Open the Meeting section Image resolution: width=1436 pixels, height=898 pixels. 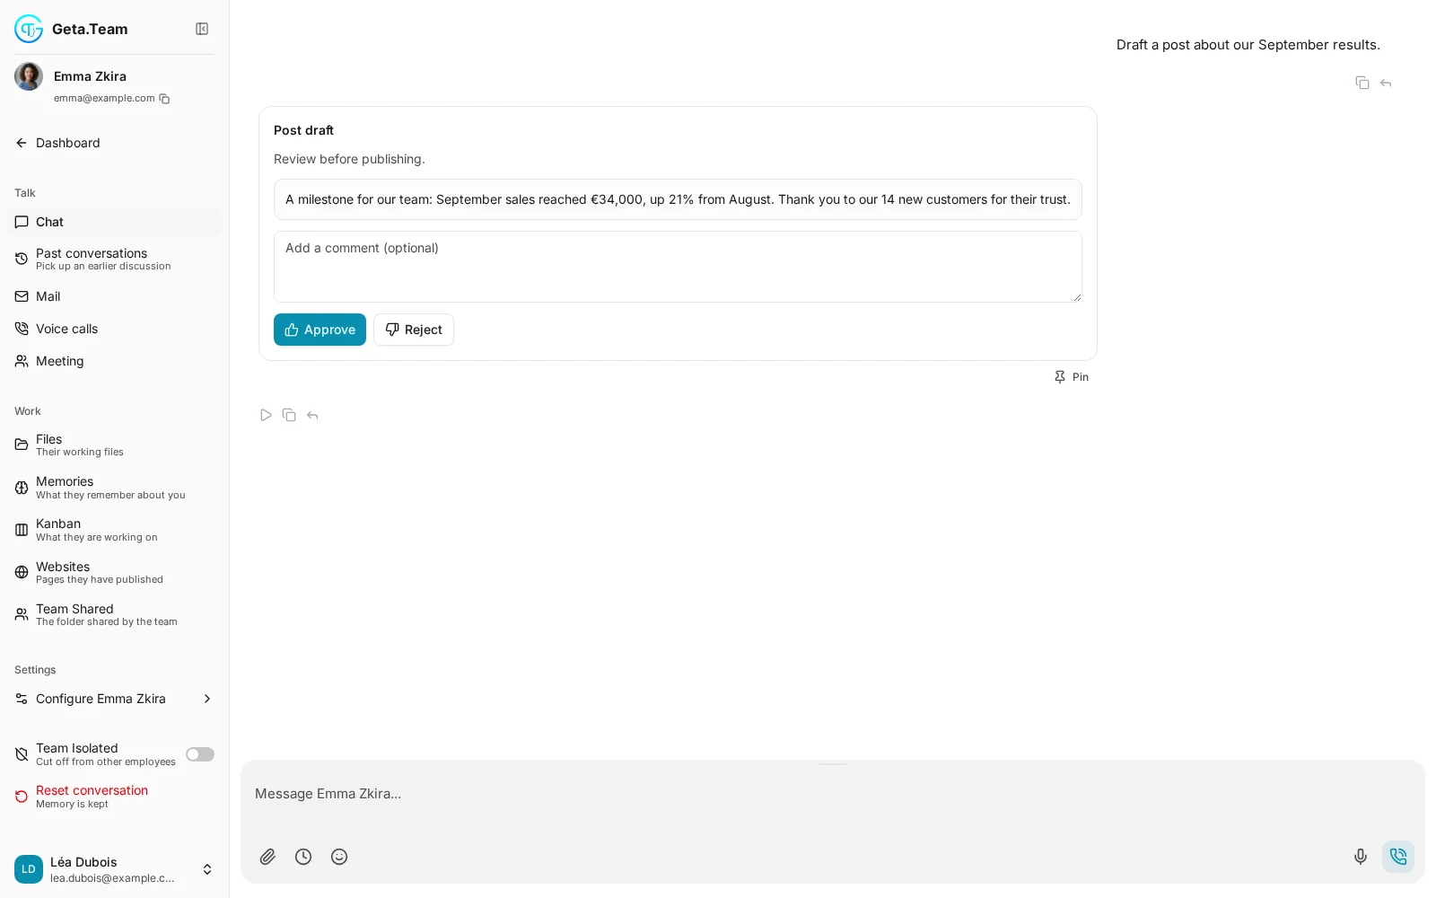114,361
